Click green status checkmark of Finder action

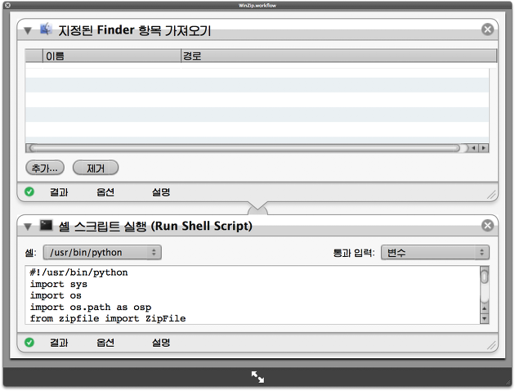(29, 191)
